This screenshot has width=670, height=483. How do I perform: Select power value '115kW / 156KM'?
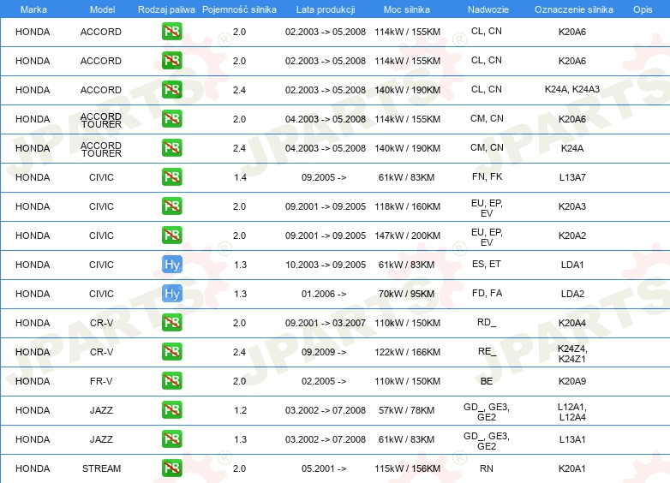407,468
